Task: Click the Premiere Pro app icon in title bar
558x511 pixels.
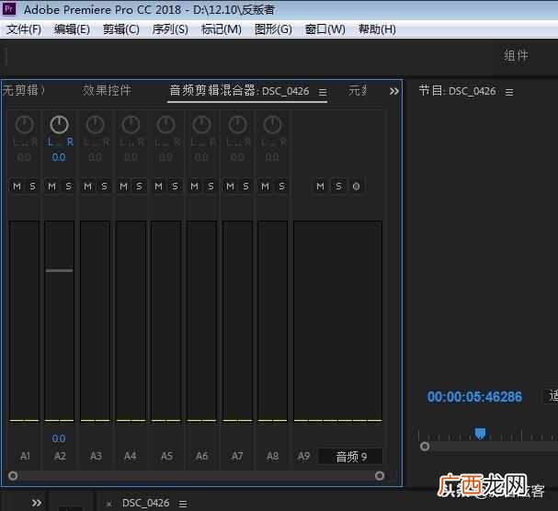Action: 9,8
